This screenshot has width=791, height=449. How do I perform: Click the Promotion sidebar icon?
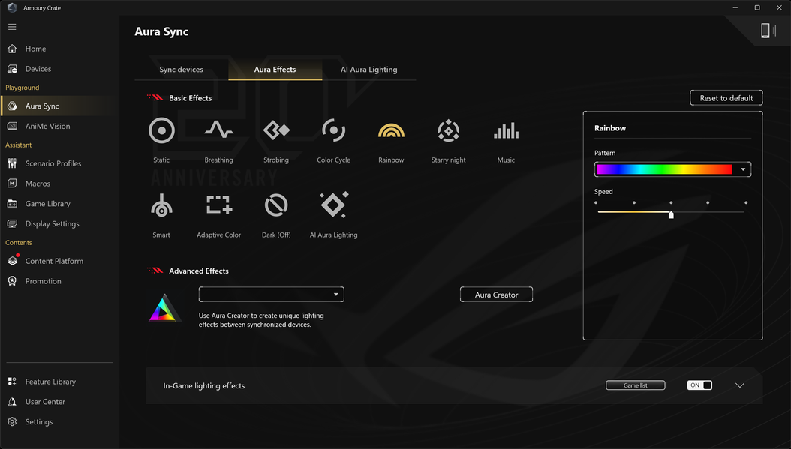click(x=12, y=281)
